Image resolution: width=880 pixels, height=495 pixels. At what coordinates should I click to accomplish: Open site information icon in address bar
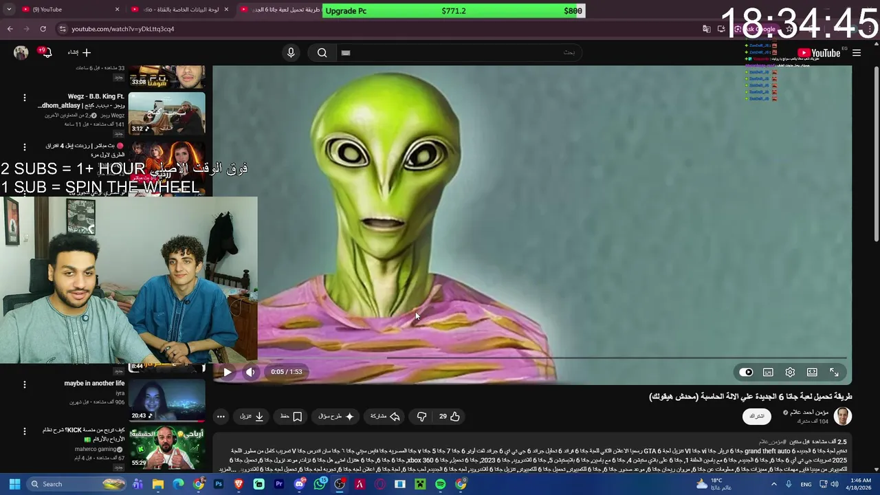63,29
